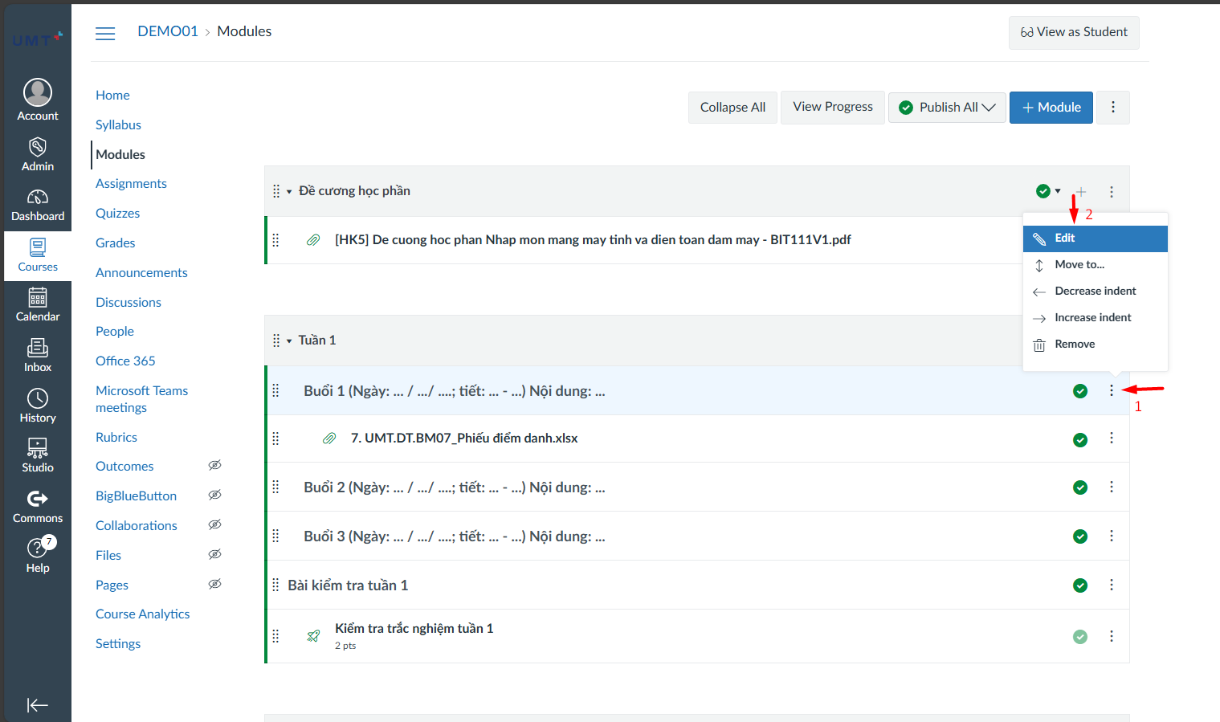This screenshot has width=1220, height=722.
Task: Click the View as Student button
Action: [1073, 33]
